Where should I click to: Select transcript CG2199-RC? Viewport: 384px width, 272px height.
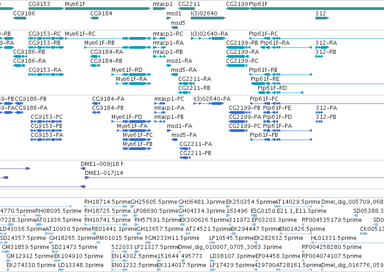click(236, 66)
